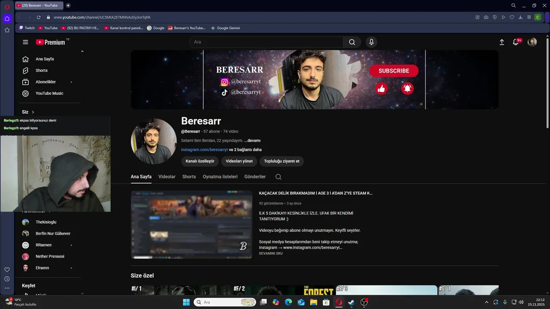The height and width of the screenshot is (309, 550).
Task: Click the Kanalı özelleştir button
Action: pyautogui.click(x=200, y=161)
